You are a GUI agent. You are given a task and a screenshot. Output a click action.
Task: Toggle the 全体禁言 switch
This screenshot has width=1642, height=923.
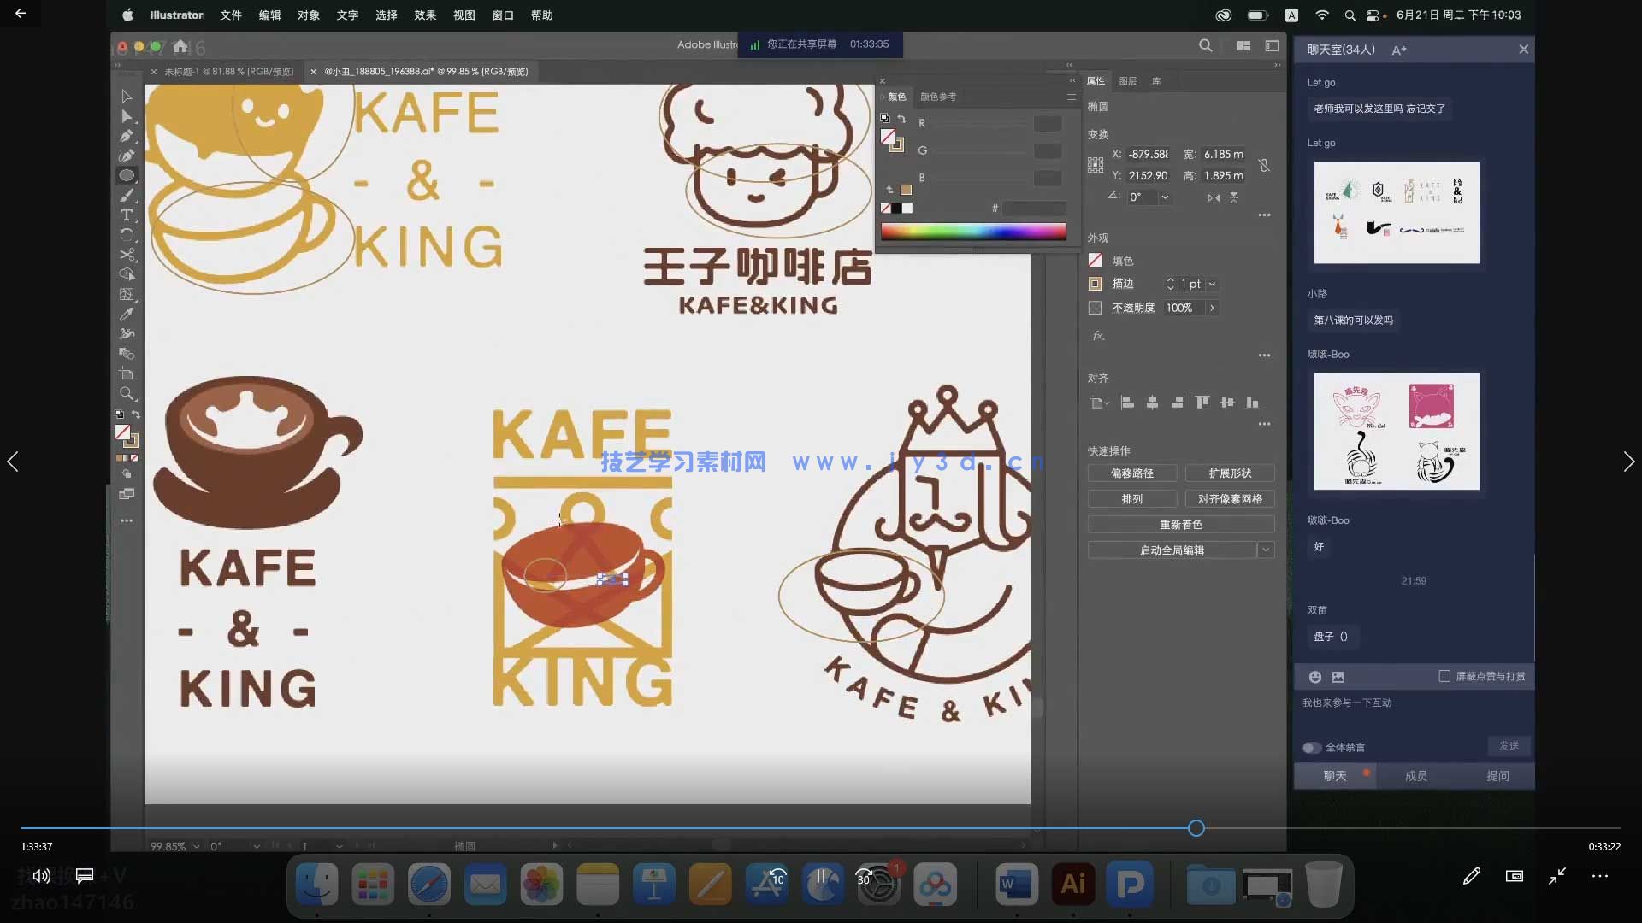click(1311, 748)
